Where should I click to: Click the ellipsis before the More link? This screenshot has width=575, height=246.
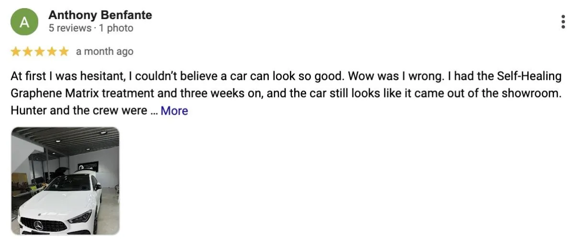click(x=154, y=112)
